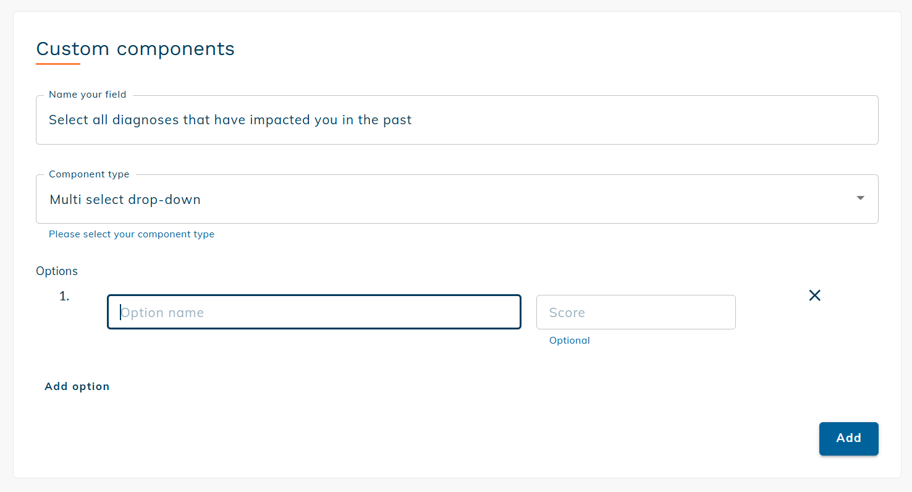Click the Optional hint under Score
Viewport: 912px width, 492px height.
(x=569, y=341)
